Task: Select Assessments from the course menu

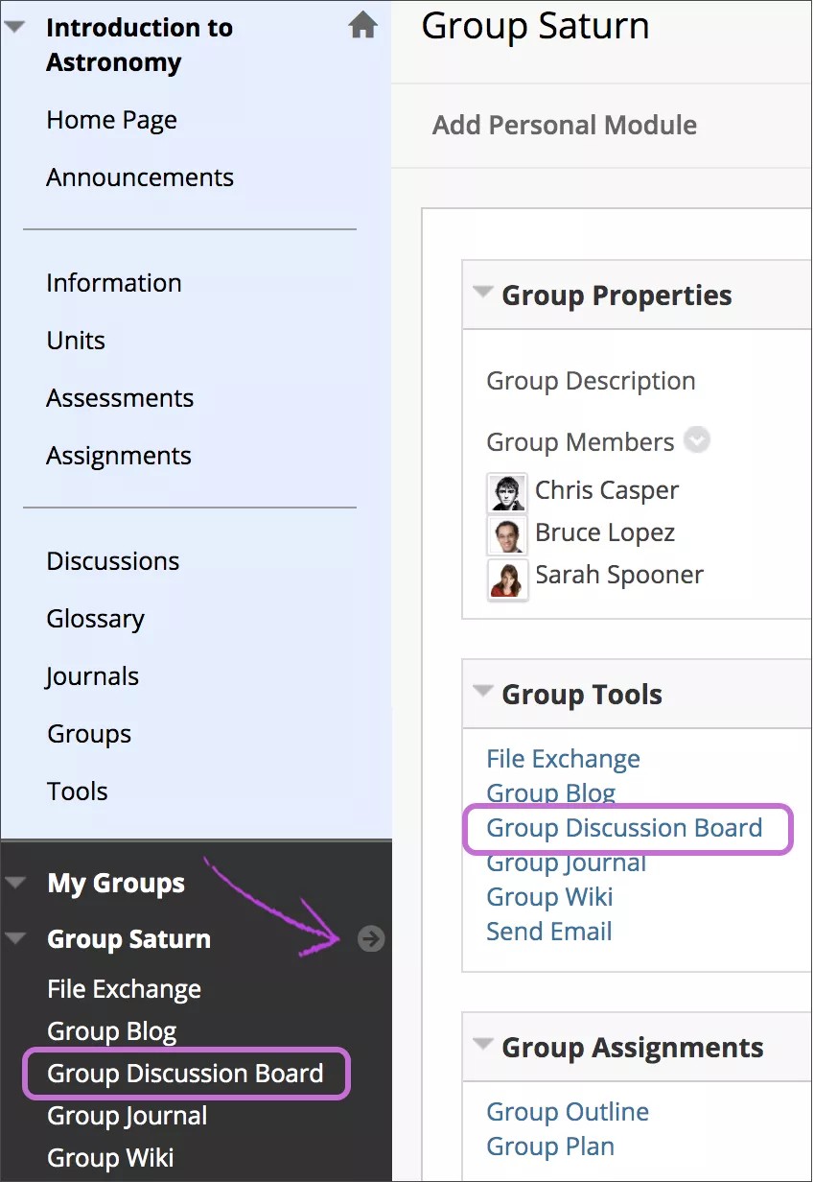Action: pyautogui.click(x=120, y=397)
